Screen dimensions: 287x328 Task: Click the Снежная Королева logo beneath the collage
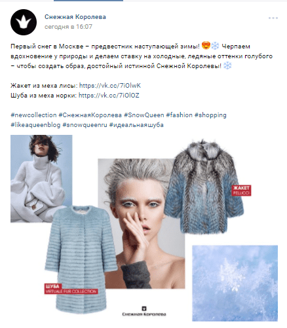click(x=144, y=312)
